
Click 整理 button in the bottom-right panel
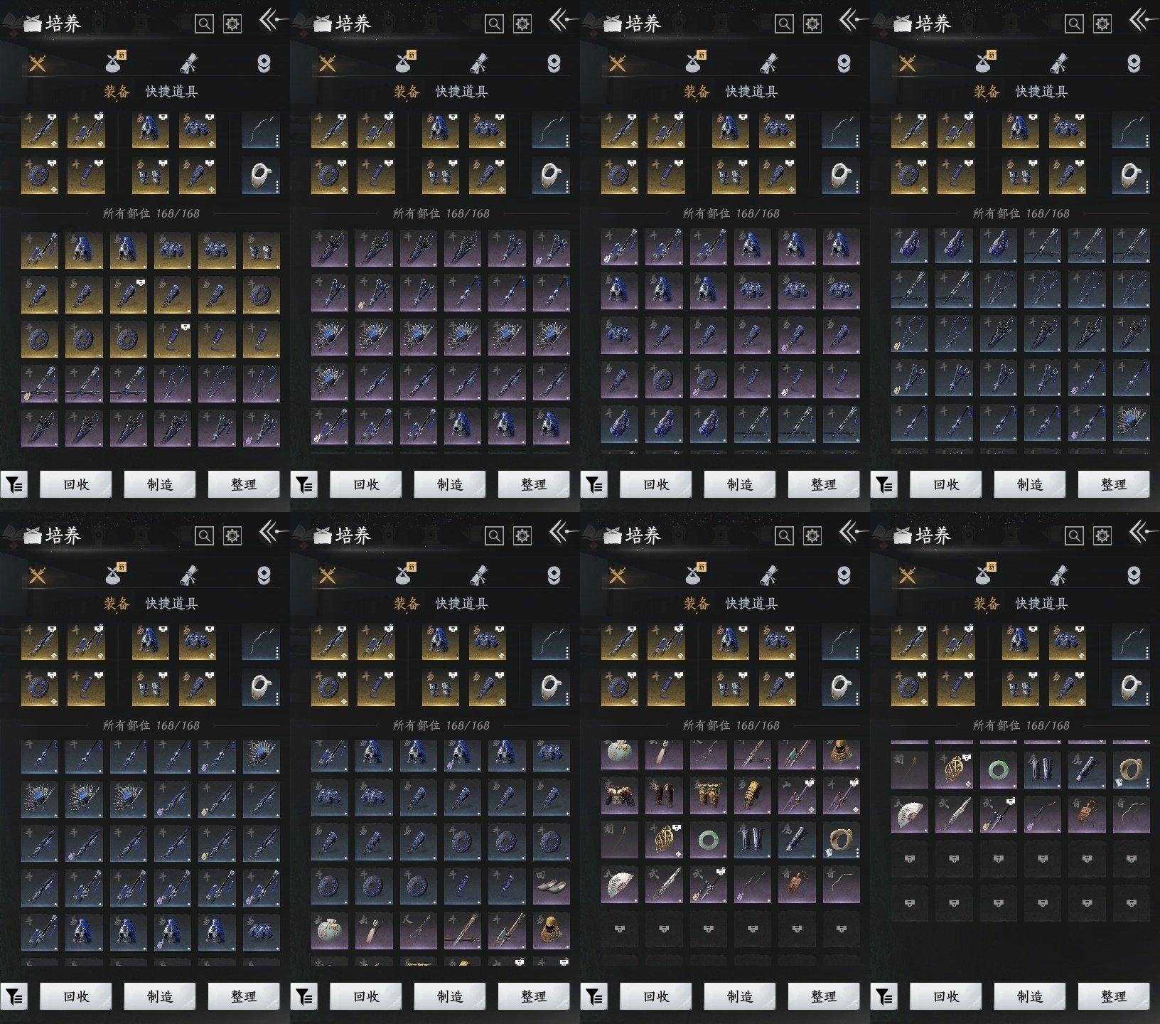pos(1114,996)
